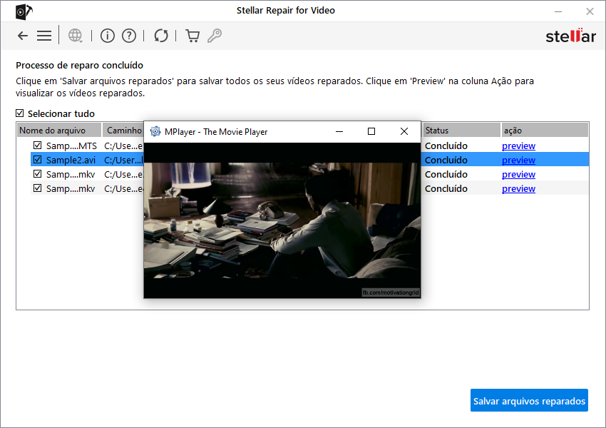Image resolution: width=606 pixels, height=428 pixels.
Task: Click the Salvar arquivos reparados button
Action: tap(529, 401)
